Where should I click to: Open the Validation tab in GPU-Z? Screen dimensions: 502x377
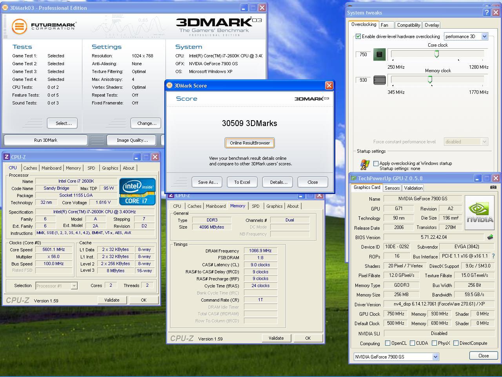[413, 188]
